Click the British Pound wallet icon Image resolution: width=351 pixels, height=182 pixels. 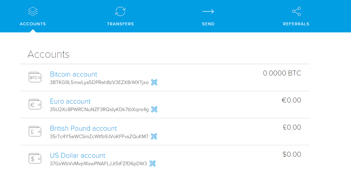pos(35,131)
